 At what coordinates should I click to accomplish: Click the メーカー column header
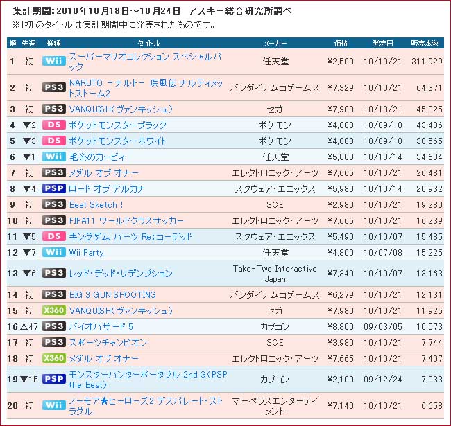(x=275, y=44)
